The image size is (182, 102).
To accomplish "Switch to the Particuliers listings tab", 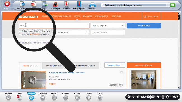I will tap(55, 66).
